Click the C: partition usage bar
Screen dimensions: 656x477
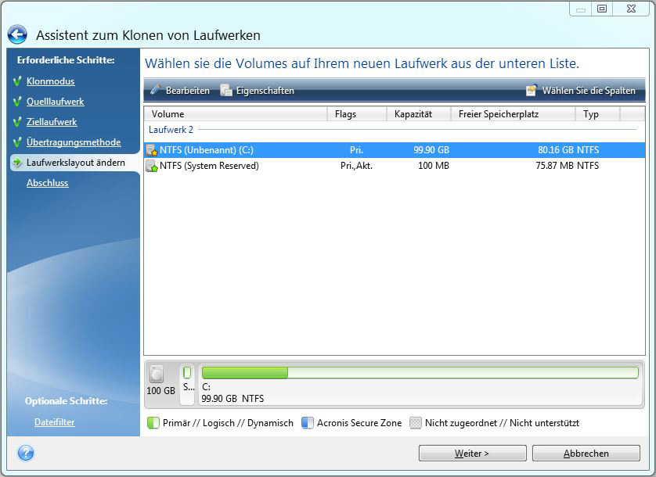point(419,373)
